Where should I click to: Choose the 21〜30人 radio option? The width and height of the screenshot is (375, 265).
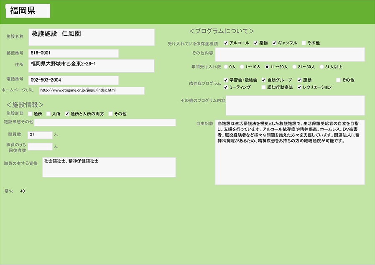tap(294, 66)
